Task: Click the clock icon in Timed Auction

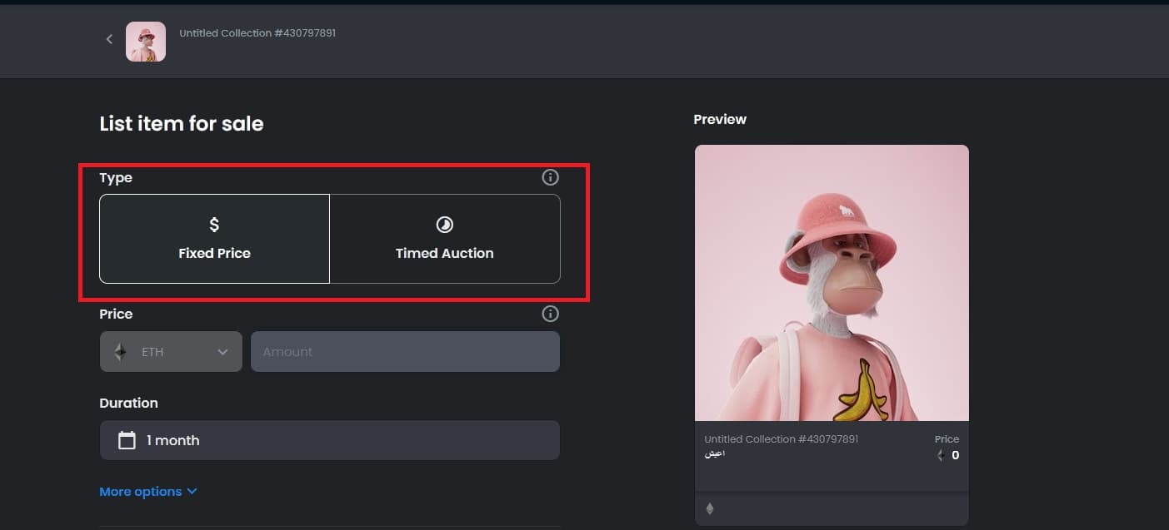Action: pyautogui.click(x=445, y=225)
